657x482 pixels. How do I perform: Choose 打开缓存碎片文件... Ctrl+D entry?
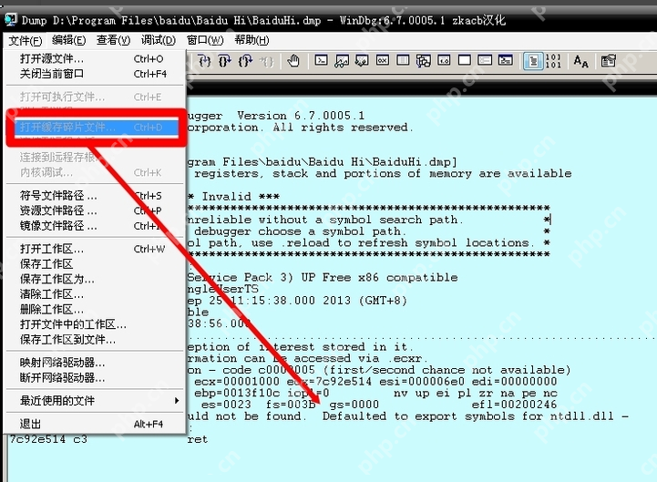tap(97, 128)
